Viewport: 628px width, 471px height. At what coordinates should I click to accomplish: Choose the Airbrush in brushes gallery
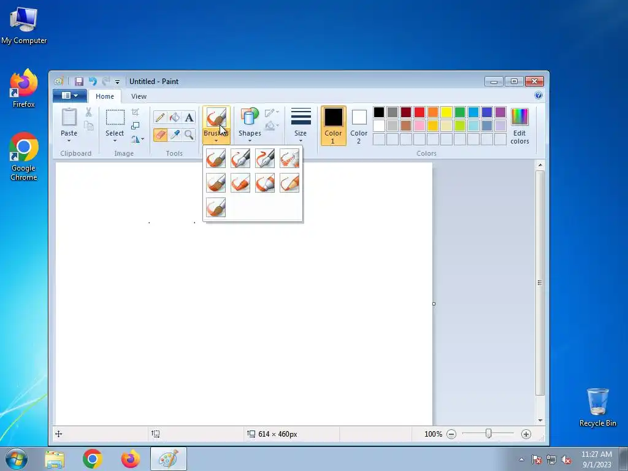click(289, 158)
